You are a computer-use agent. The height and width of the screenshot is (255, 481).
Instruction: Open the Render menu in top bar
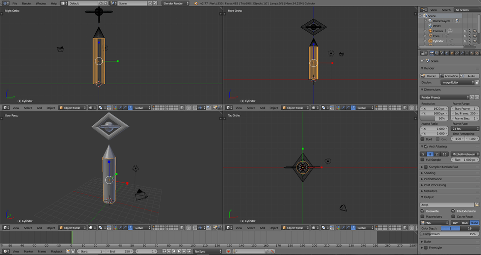pyautogui.click(x=26, y=3)
